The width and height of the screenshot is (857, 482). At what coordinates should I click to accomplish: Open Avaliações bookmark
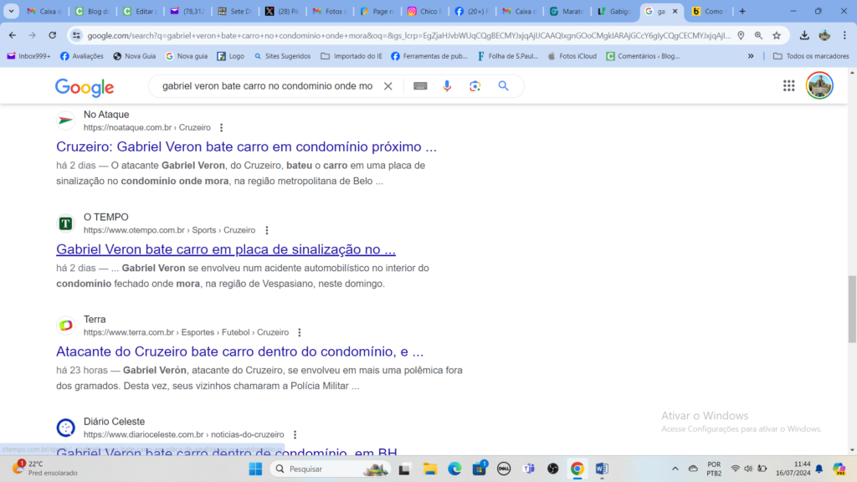click(81, 56)
